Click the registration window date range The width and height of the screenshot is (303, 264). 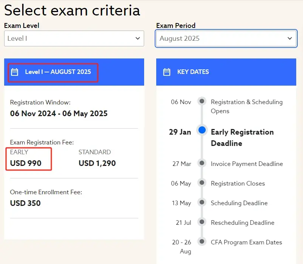click(x=59, y=114)
